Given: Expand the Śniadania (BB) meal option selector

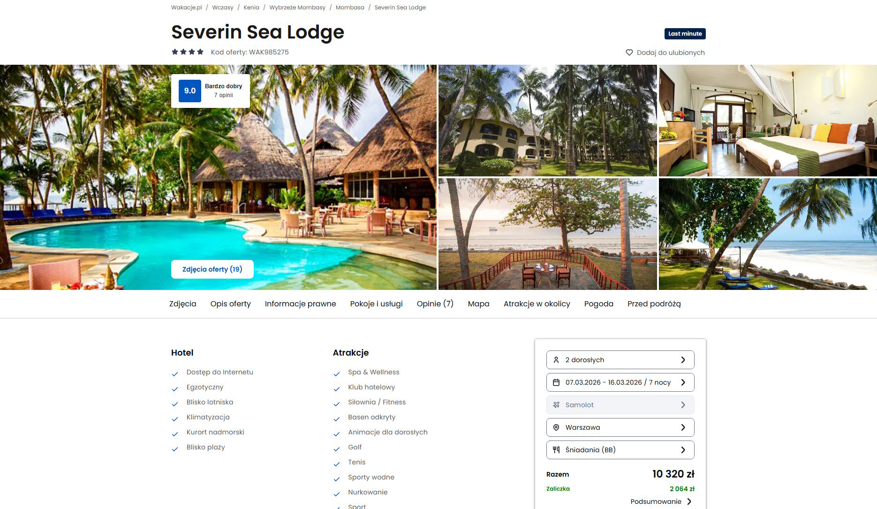Looking at the screenshot, I should (x=620, y=450).
